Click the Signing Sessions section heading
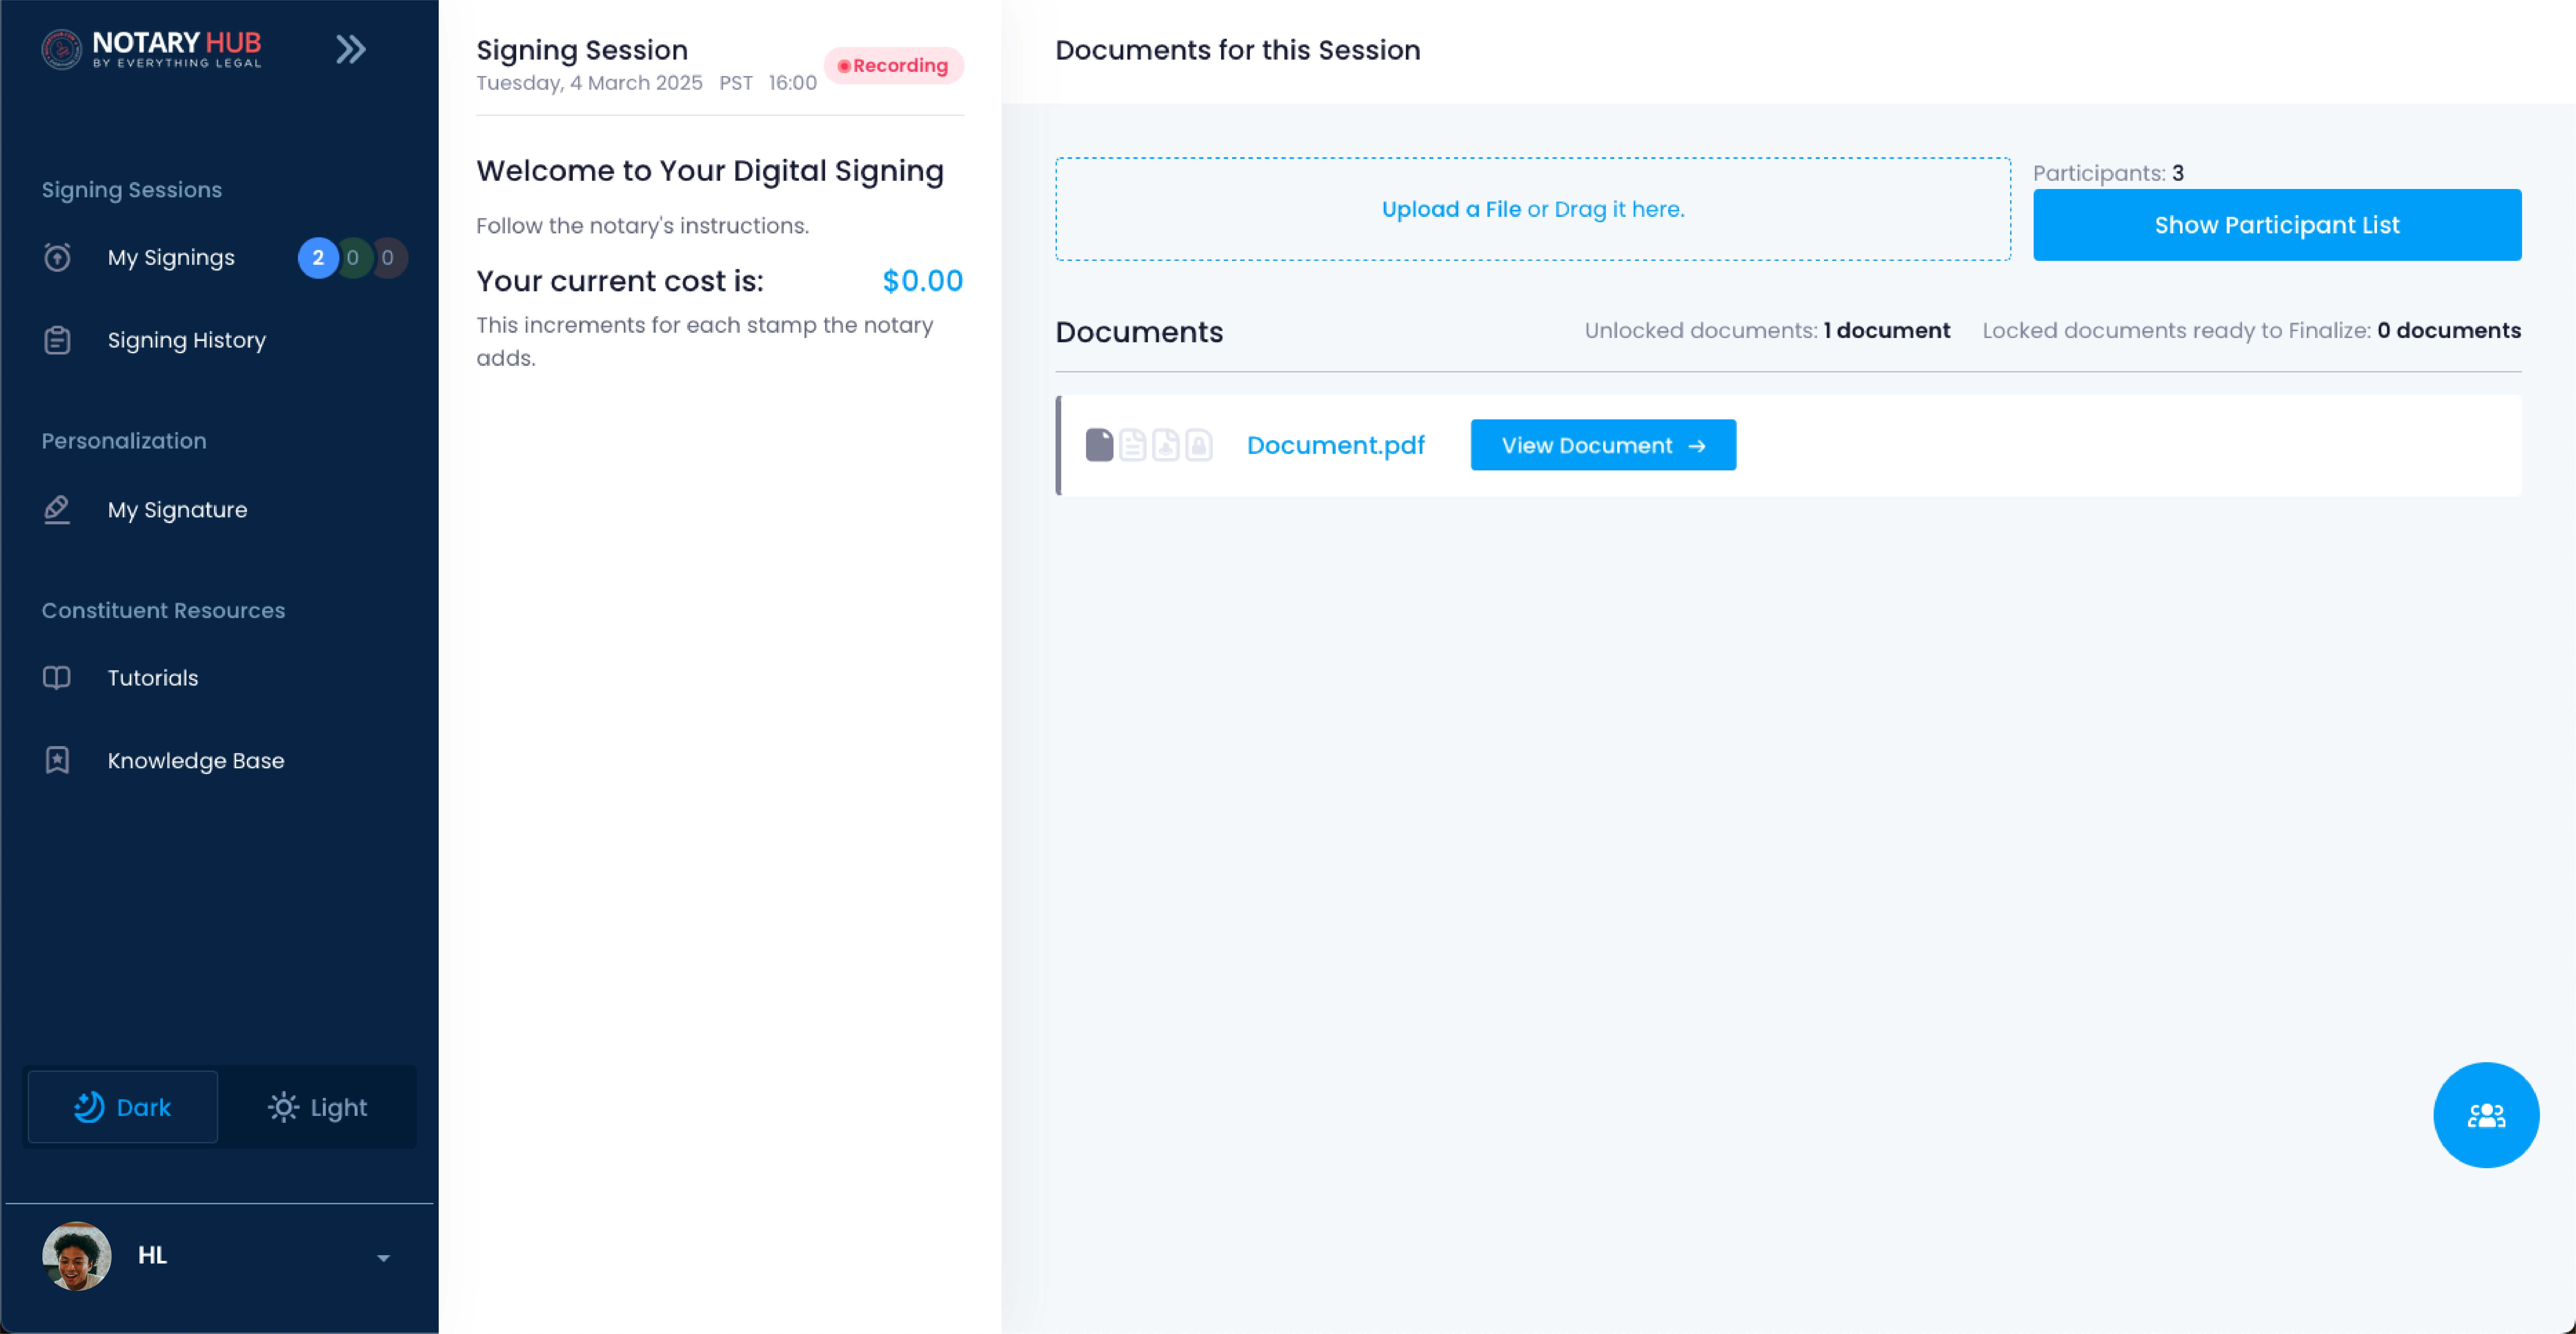 tap(132, 190)
